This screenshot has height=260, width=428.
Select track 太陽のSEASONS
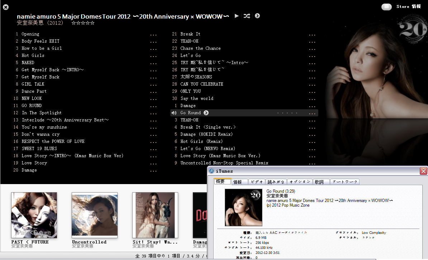[x=196, y=77]
